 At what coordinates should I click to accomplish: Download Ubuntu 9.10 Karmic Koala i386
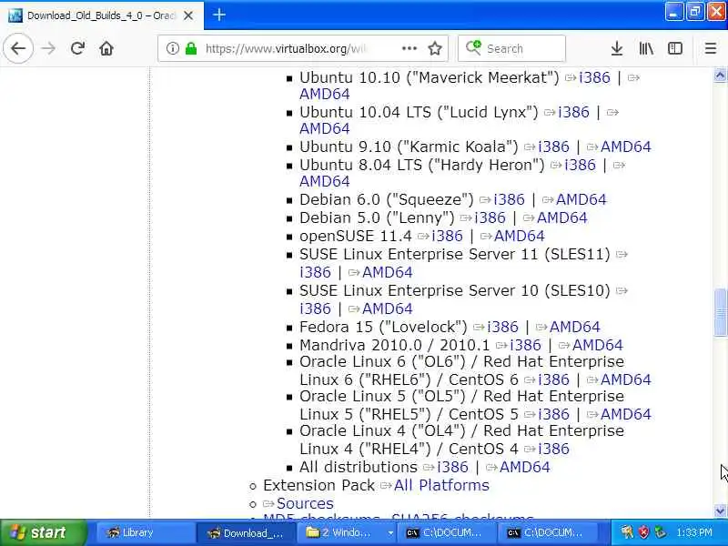[553, 147]
